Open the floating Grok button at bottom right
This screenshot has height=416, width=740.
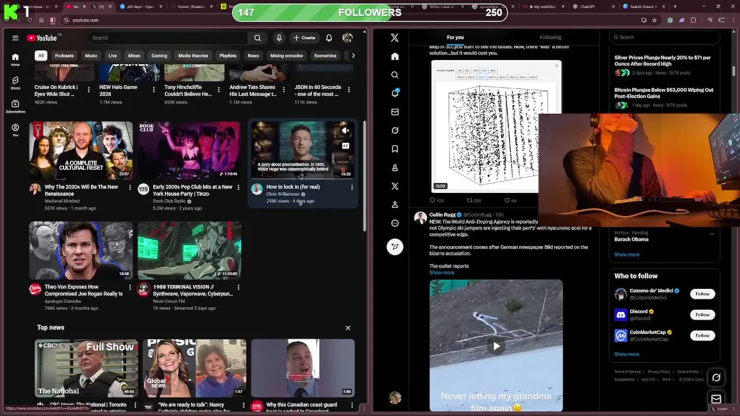[716, 377]
